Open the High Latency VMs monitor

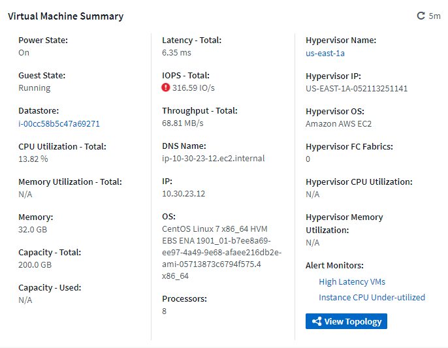(x=352, y=282)
